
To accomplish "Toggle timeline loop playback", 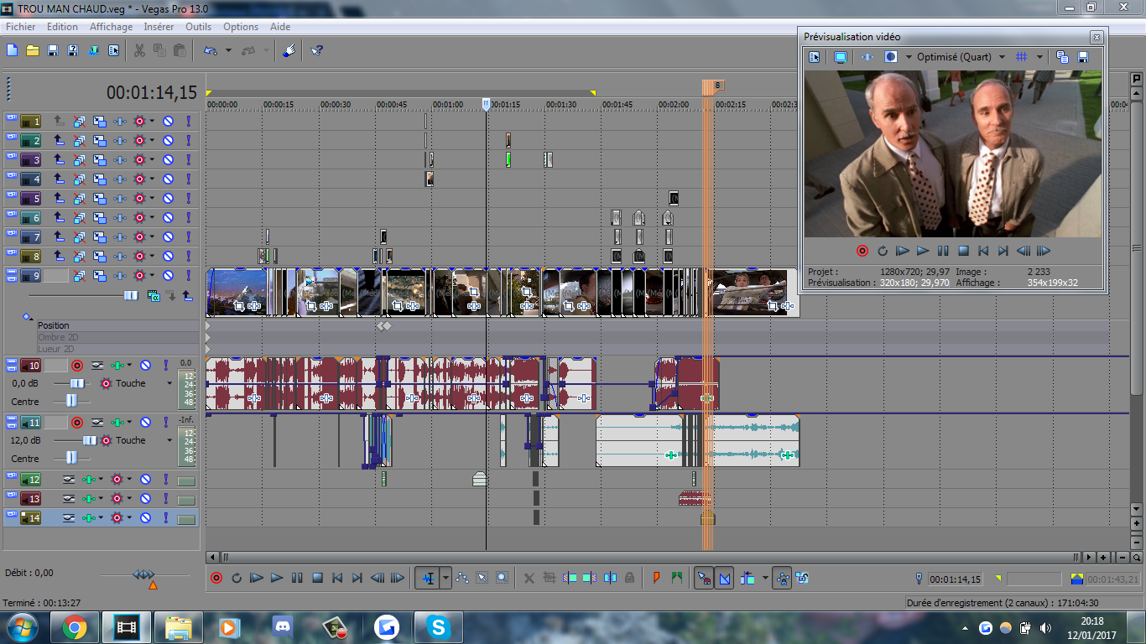I will coord(237,578).
